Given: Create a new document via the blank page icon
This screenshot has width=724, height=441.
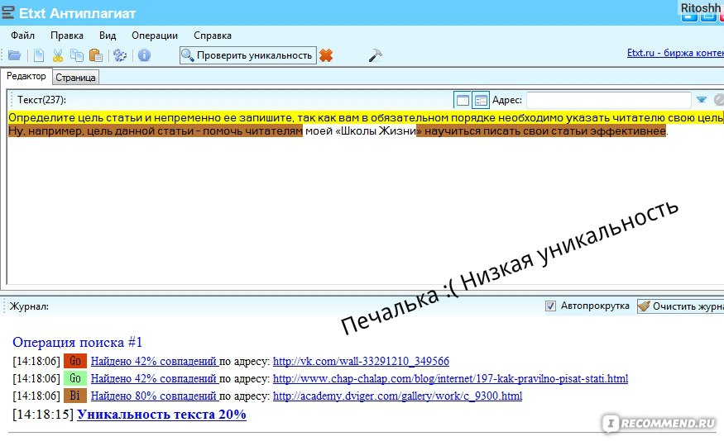Looking at the screenshot, I should [x=39, y=55].
